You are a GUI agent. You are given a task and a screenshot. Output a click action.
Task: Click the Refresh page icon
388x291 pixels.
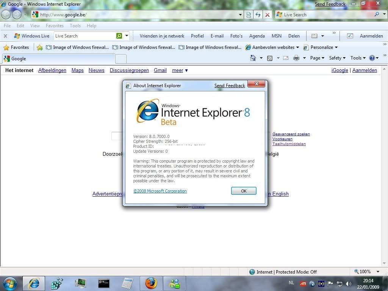(258, 15)
